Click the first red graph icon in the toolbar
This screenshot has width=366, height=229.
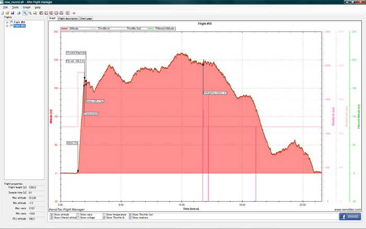41,13
